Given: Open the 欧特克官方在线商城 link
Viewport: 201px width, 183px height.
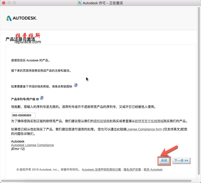Looking at the screenshot, I should [x=149, y=121].
